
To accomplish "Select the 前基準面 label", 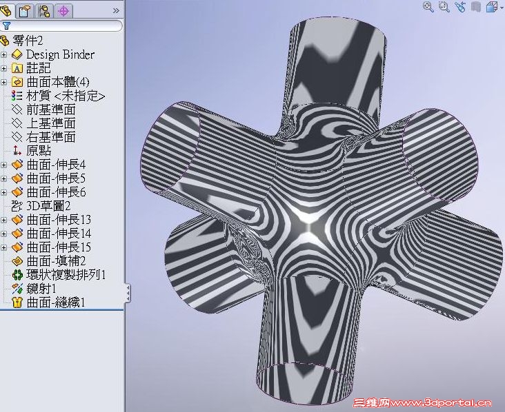I will 51,110.
